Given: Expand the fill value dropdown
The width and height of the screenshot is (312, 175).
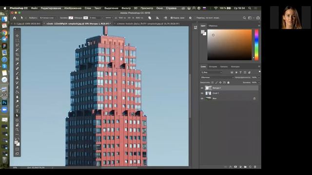Looking at the screenshot, I should (x=259, y=82).
